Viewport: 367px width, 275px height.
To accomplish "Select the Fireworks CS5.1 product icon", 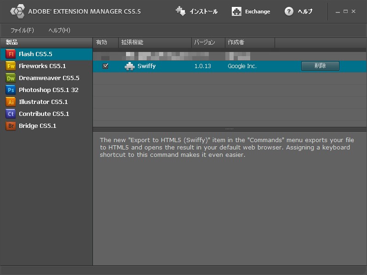I will pyautogui.click(x=11, y=66).
